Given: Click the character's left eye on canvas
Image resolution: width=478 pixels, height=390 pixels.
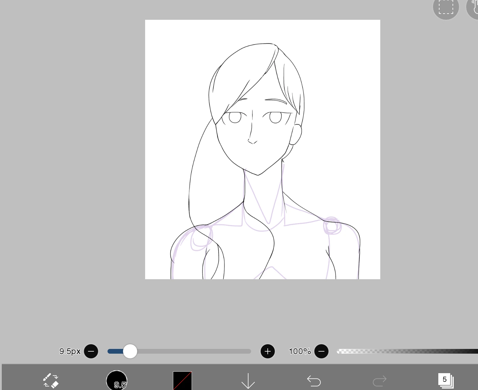Looking at the screenshot, I should click(235, 118).
